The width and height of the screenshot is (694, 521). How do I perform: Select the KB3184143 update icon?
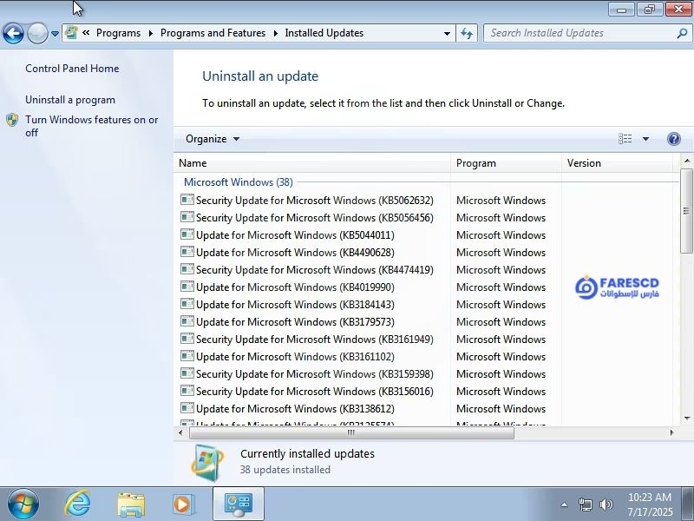tap(187, 304)
